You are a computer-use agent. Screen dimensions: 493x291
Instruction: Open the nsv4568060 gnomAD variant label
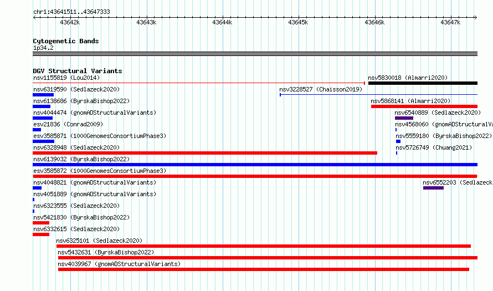(444, 124)
